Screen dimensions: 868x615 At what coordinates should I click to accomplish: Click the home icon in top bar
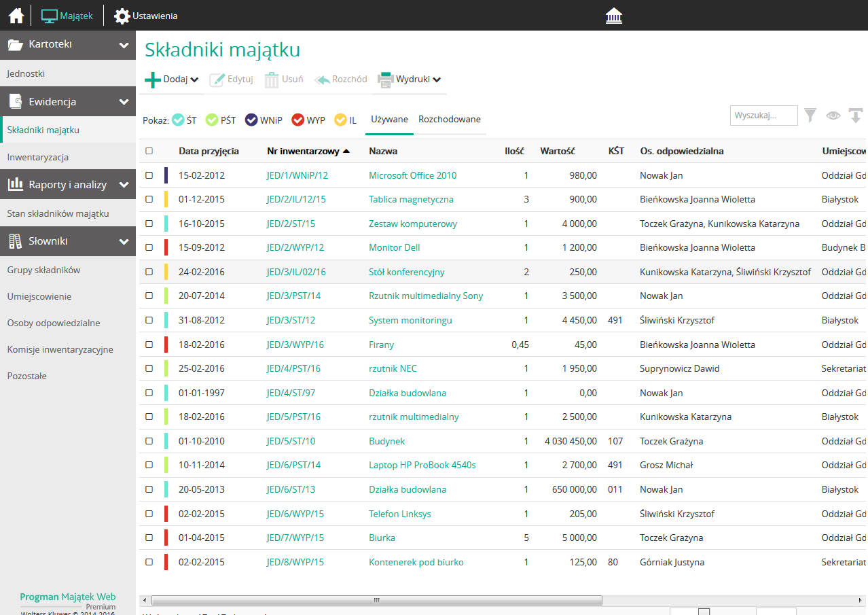(16, 16)
